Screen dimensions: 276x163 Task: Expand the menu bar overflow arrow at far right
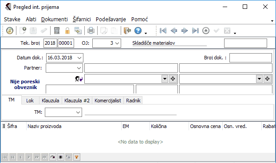[x=272, y=21]
